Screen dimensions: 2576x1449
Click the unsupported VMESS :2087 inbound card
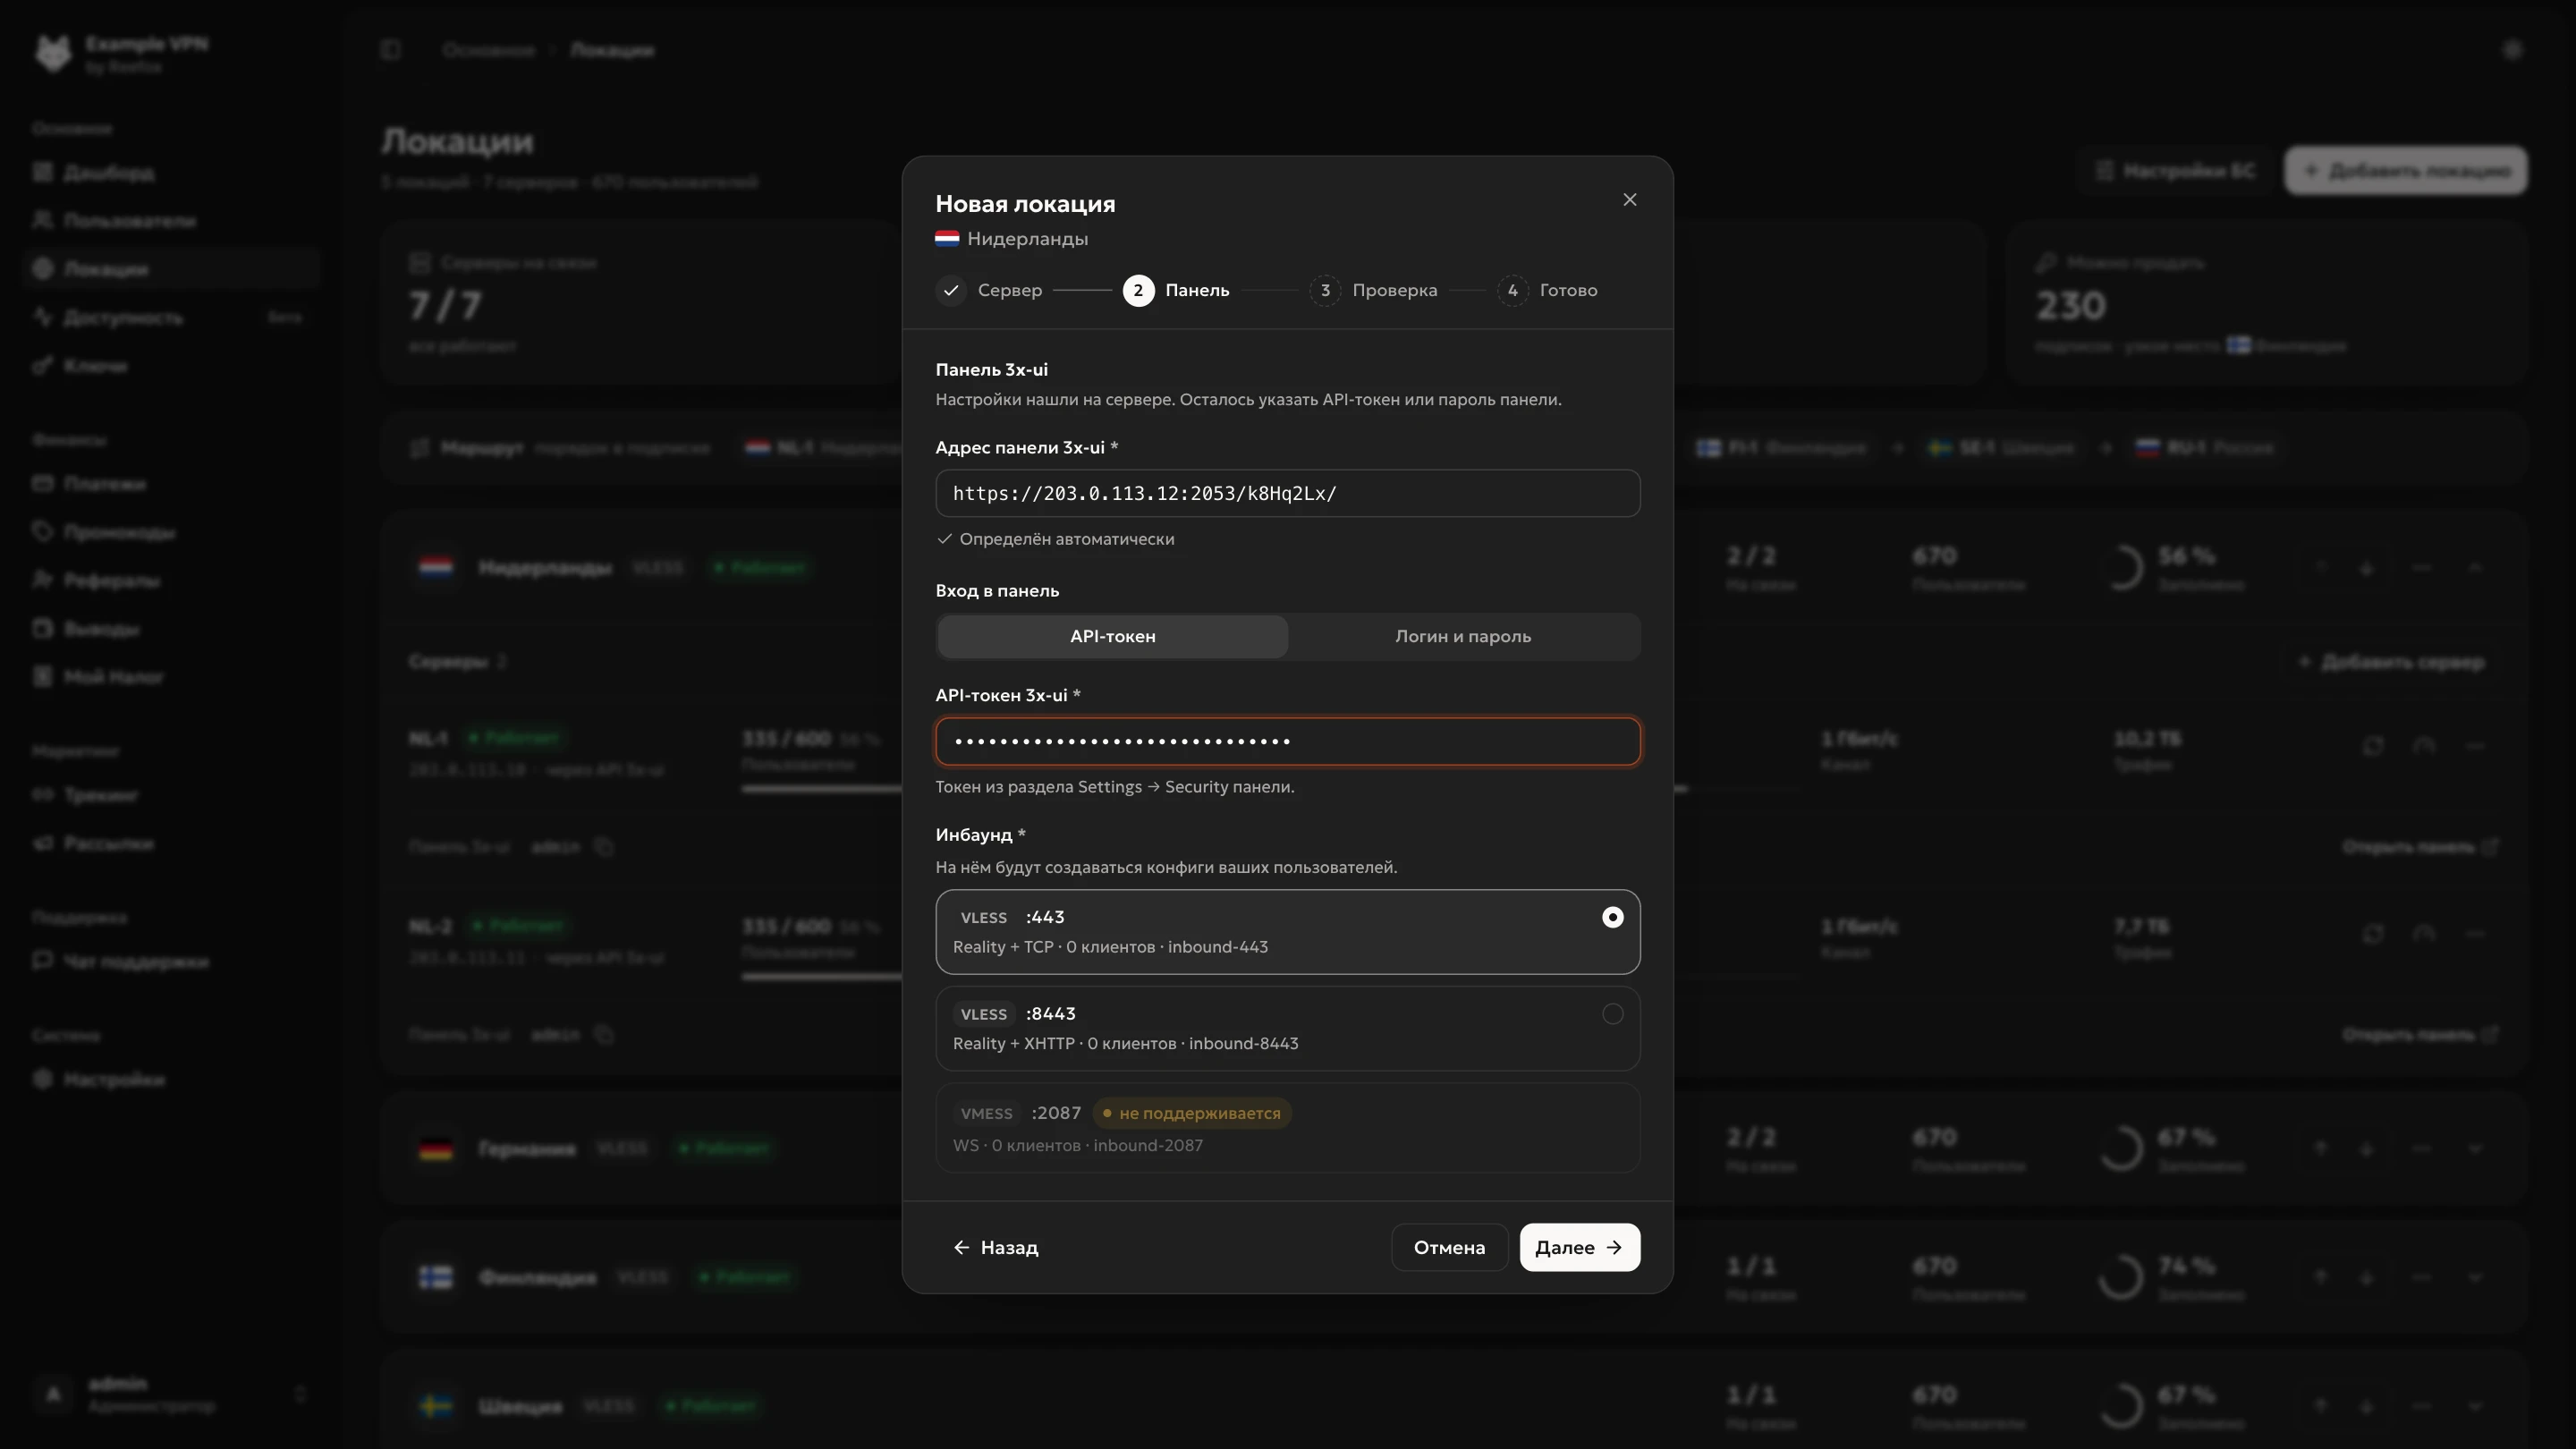tap(1288, 1128)
